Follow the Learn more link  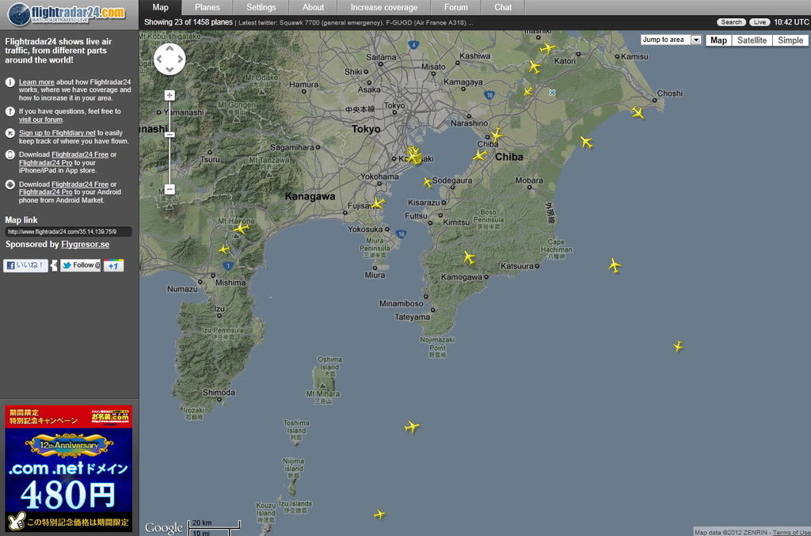(x=36, y=82)
